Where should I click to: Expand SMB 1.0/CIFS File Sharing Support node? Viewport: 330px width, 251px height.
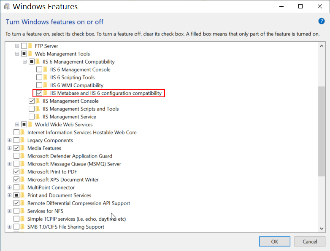pyautogui.click(x=9, y=227)
